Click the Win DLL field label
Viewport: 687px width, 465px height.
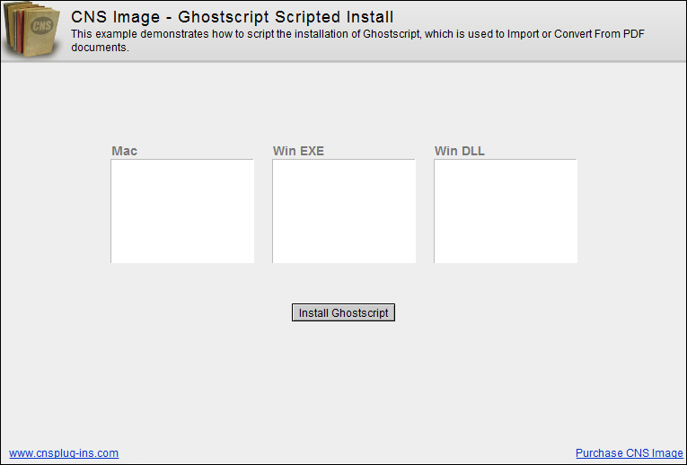[460, 151]
